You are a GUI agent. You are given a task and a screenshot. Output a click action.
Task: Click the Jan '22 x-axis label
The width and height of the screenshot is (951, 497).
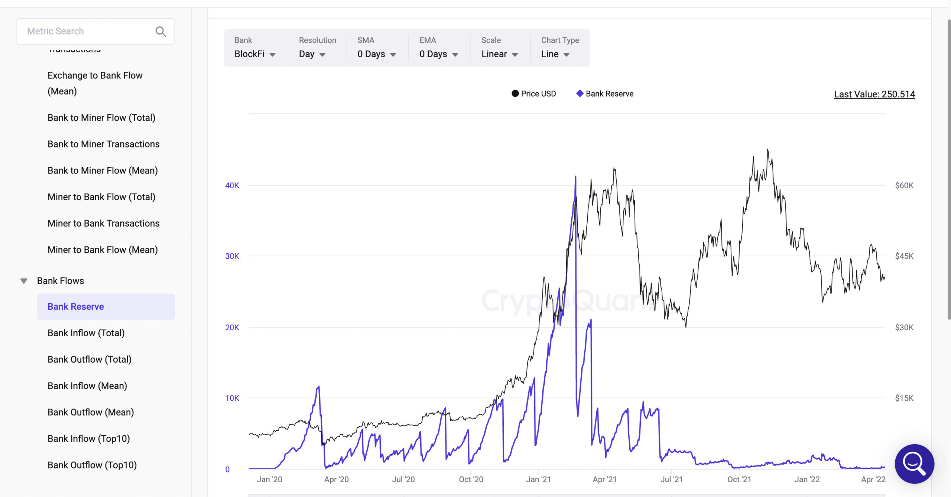pos(807,480)
